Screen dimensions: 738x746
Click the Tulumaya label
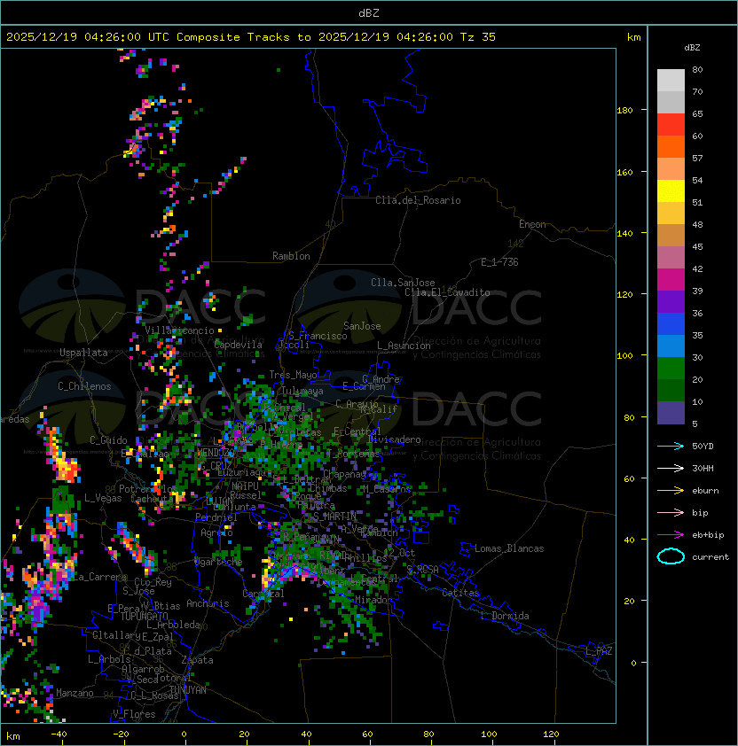coord(302,391)
